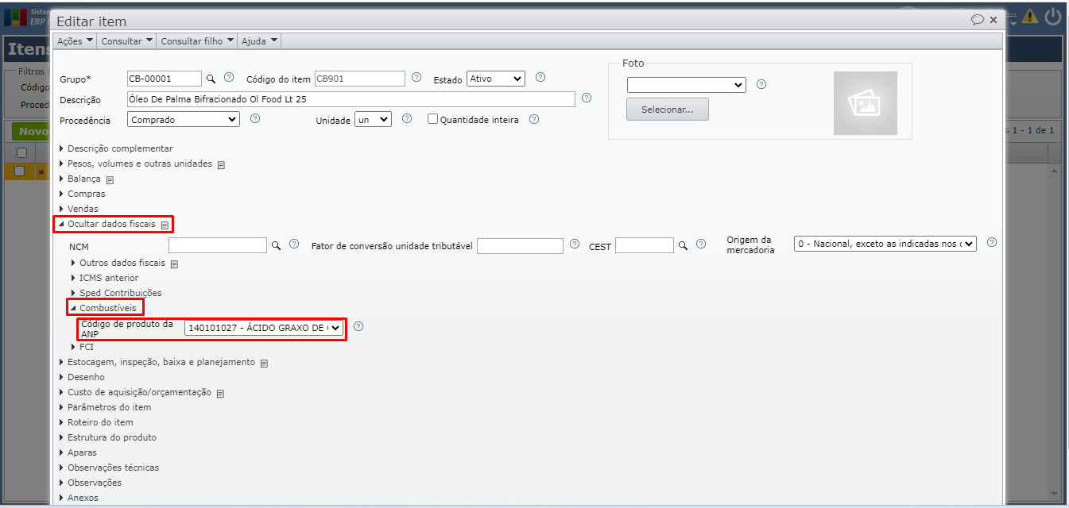Open help icon for Origem da mercadoria
The height and width of the screenshot is (508, 1069).
[992, 243]
